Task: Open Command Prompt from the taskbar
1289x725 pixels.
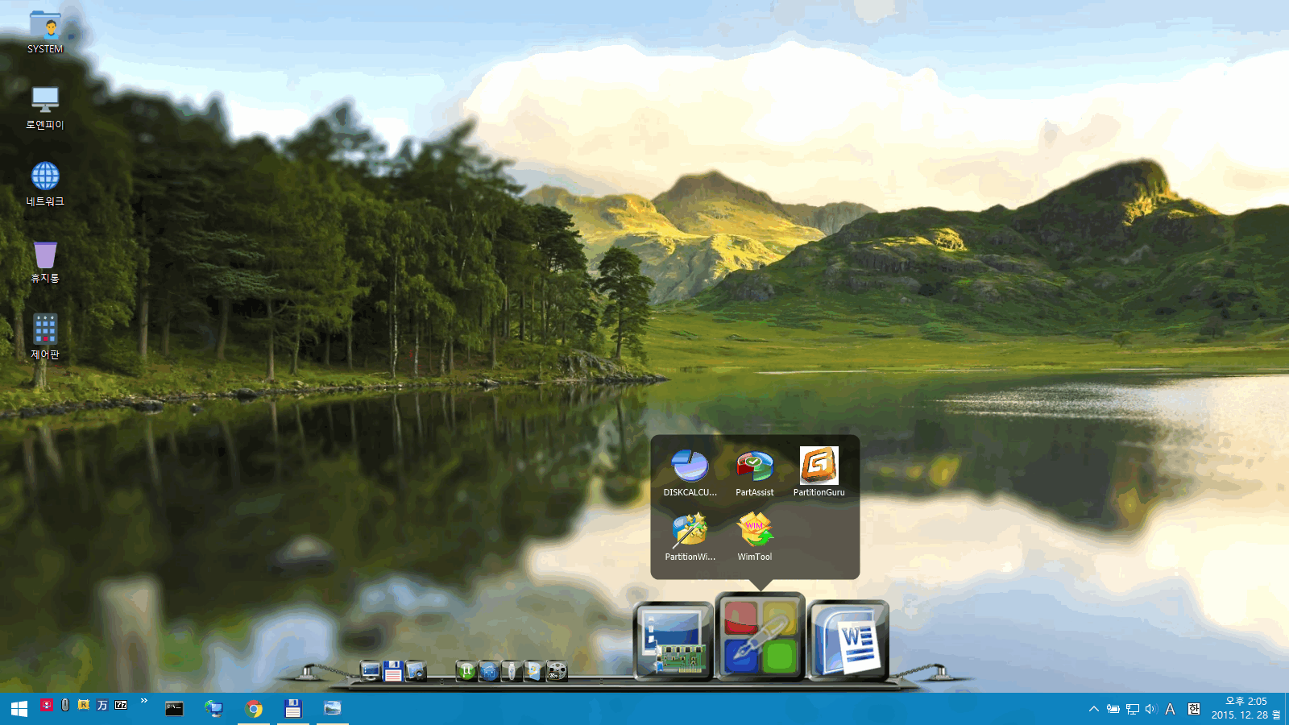Action: 175,709
